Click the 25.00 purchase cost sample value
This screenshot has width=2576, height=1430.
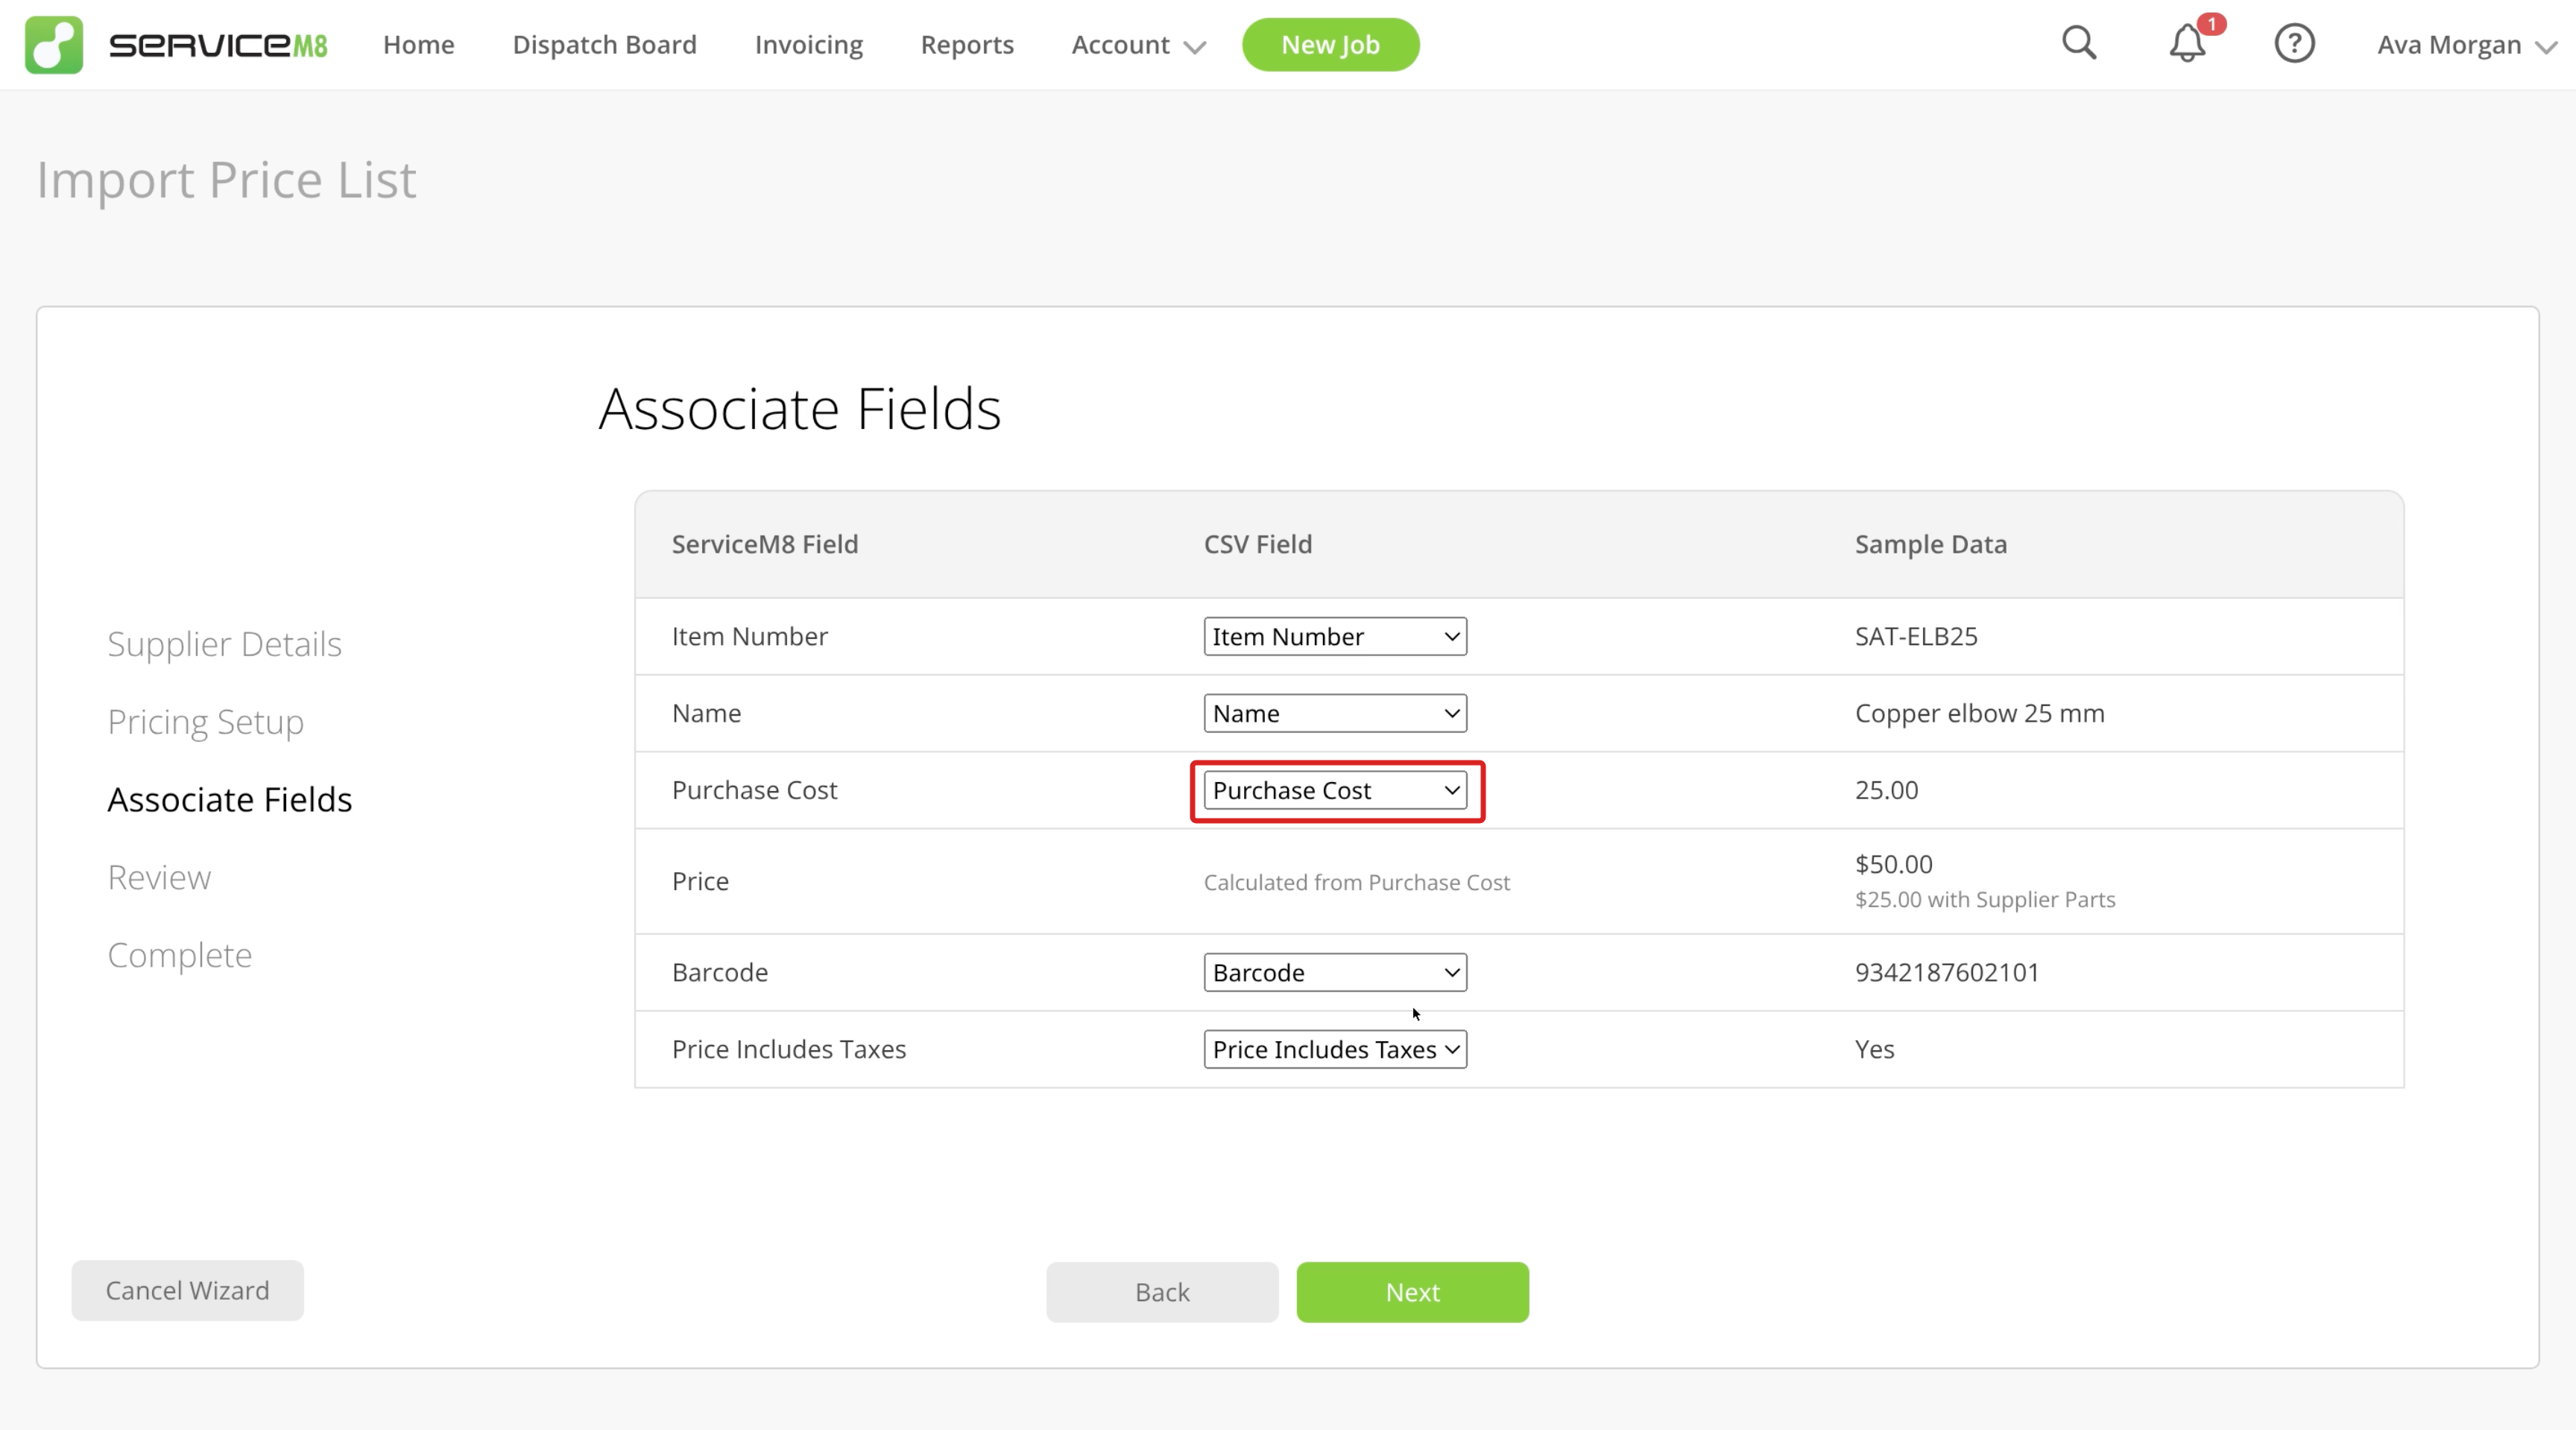[1886, 790]
